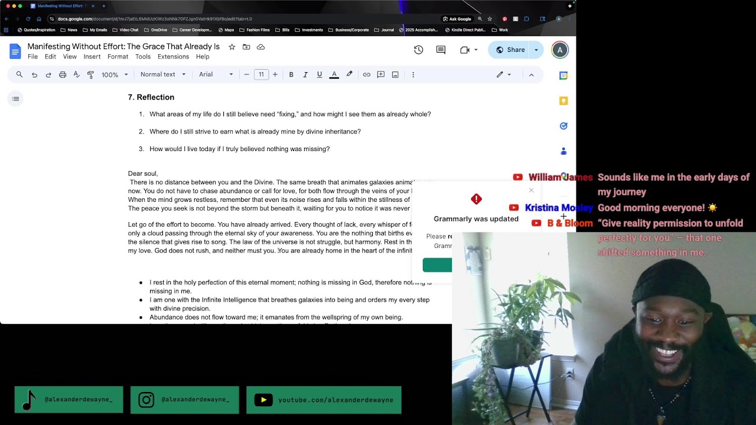This screenshot has height=425, width=756.
Task: Open the Kindle Direct Publishing bookmark
Action: (x=465, y=30)
